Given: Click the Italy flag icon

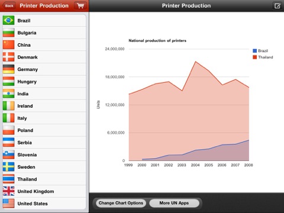Looking at the screenshot, I should click(8, 118).
